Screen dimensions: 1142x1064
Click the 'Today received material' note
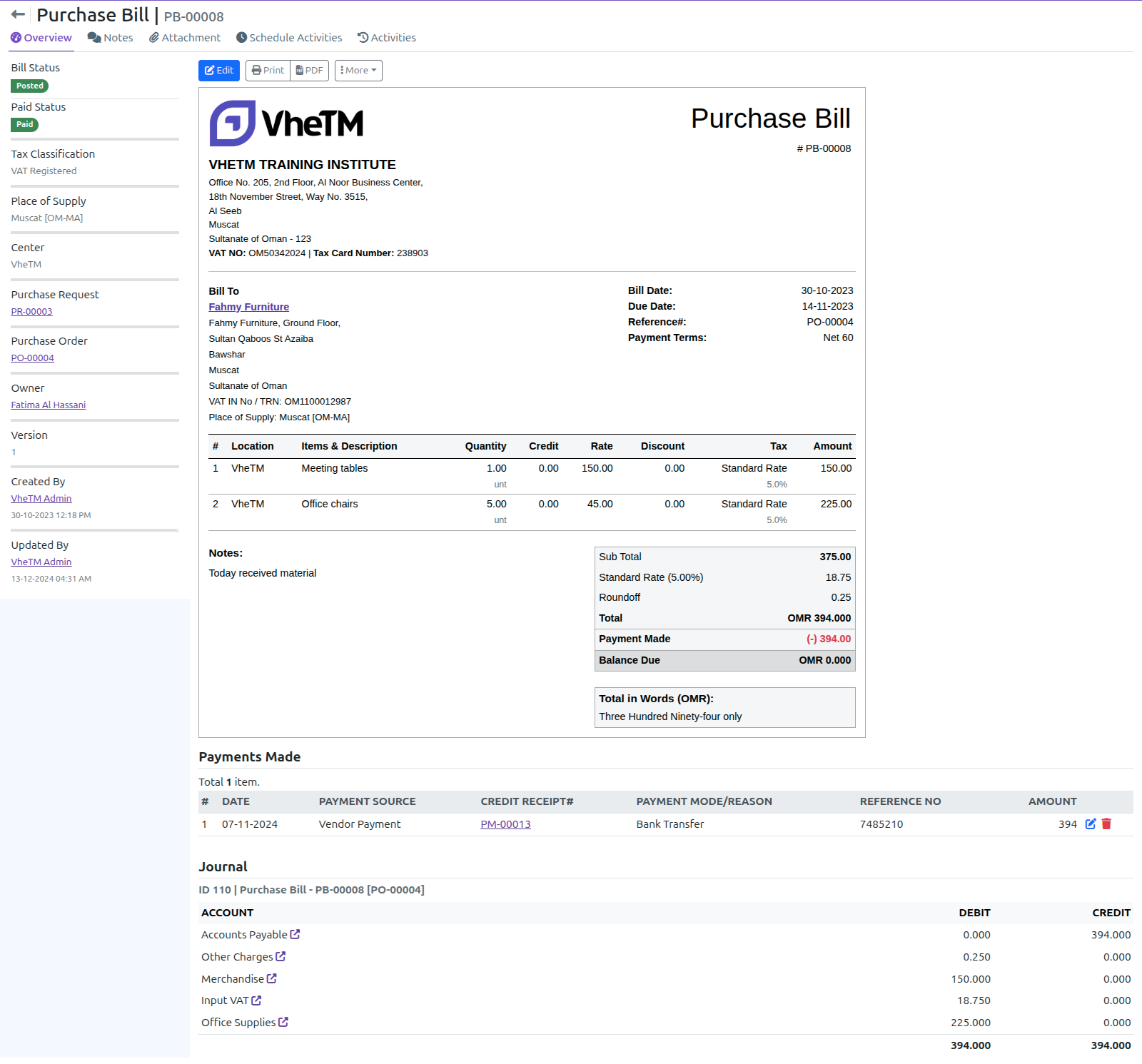[x=262, y=573]
